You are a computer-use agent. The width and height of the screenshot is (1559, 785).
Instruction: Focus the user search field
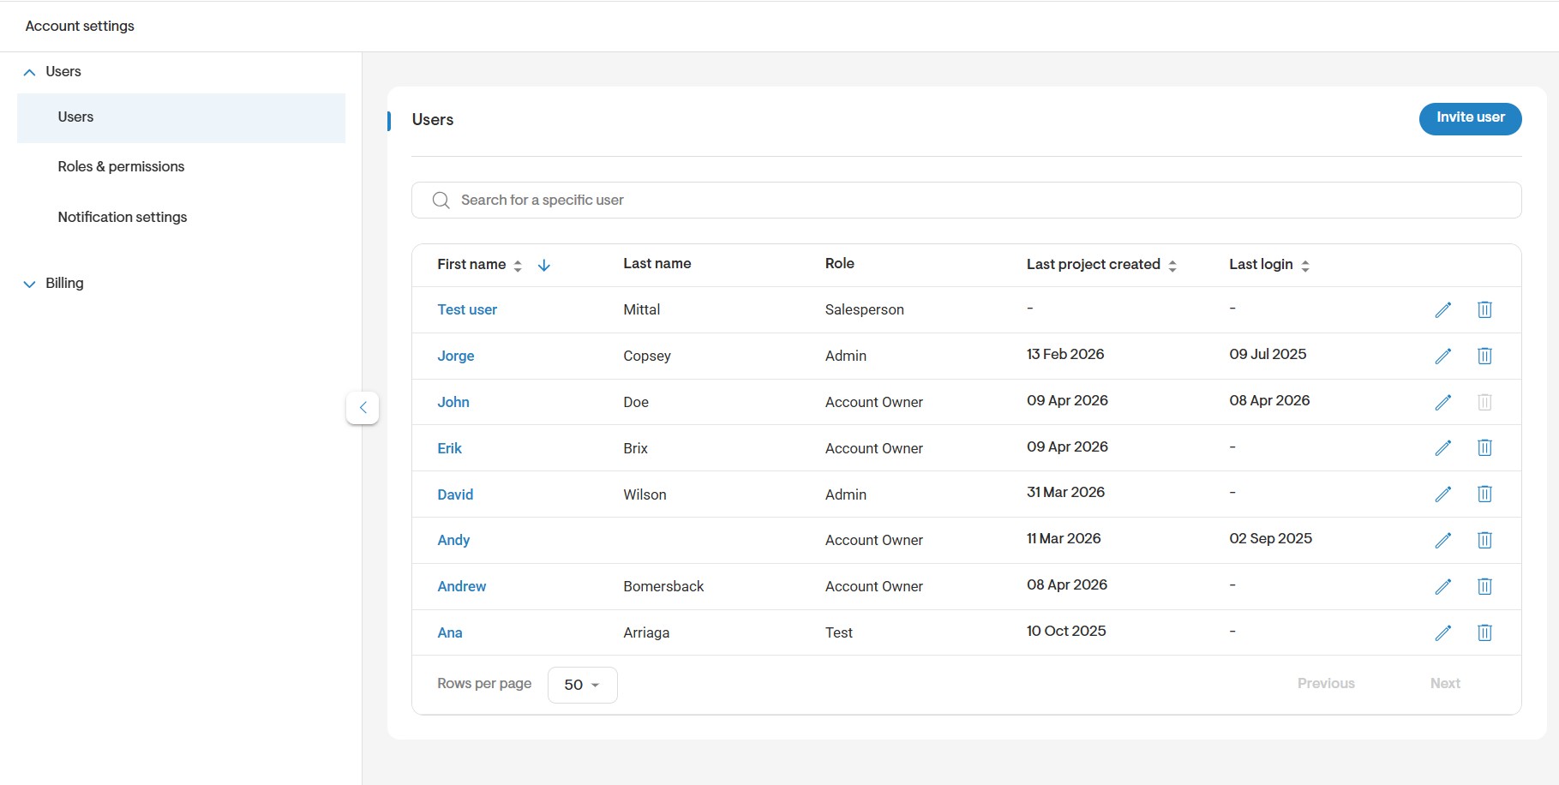tap(966, 200)
